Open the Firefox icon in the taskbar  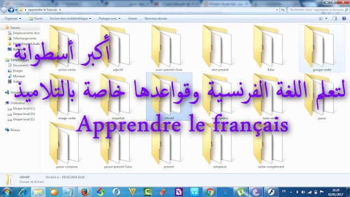85,192
